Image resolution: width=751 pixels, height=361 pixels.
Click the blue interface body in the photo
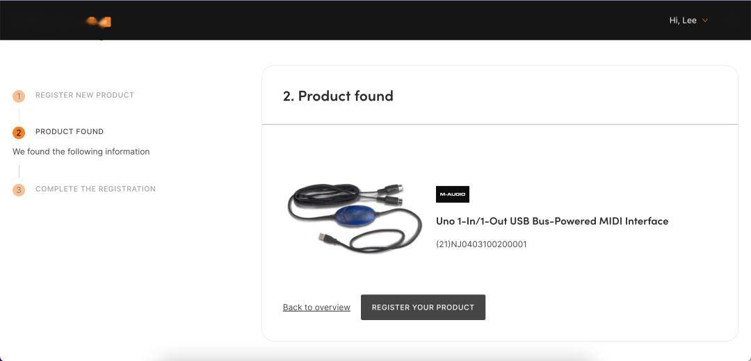click(354, 216)
